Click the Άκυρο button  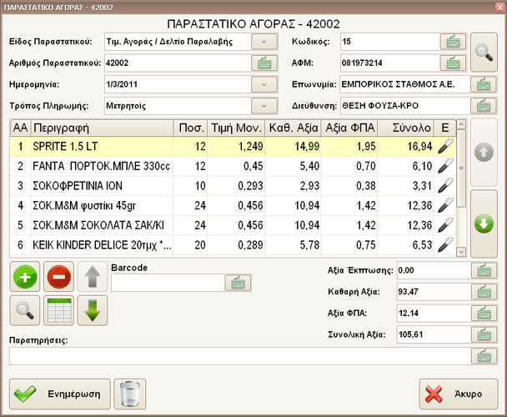pos(459,394)
